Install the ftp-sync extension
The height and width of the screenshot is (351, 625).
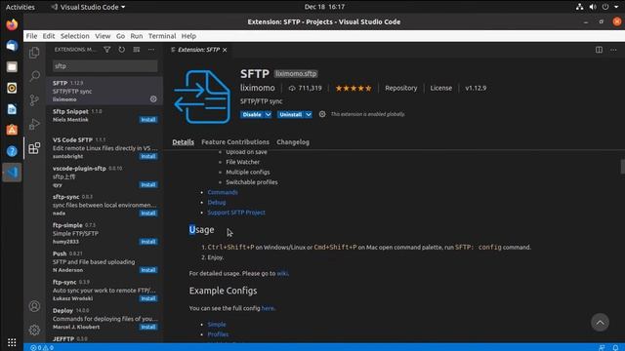coord(148,298)
